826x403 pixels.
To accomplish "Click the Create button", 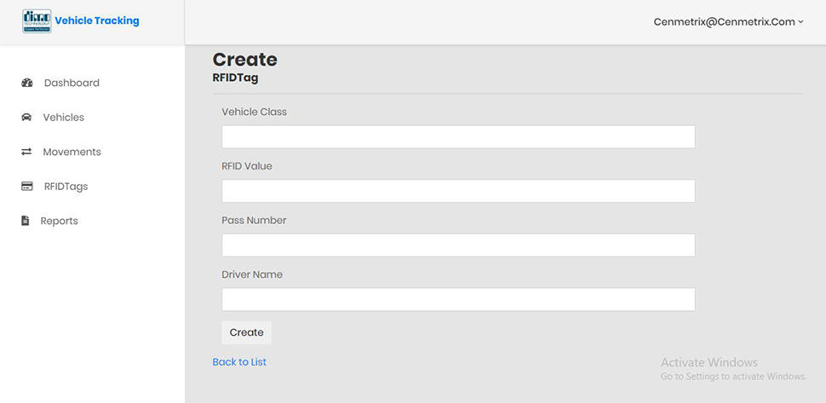I will point(247,332).
